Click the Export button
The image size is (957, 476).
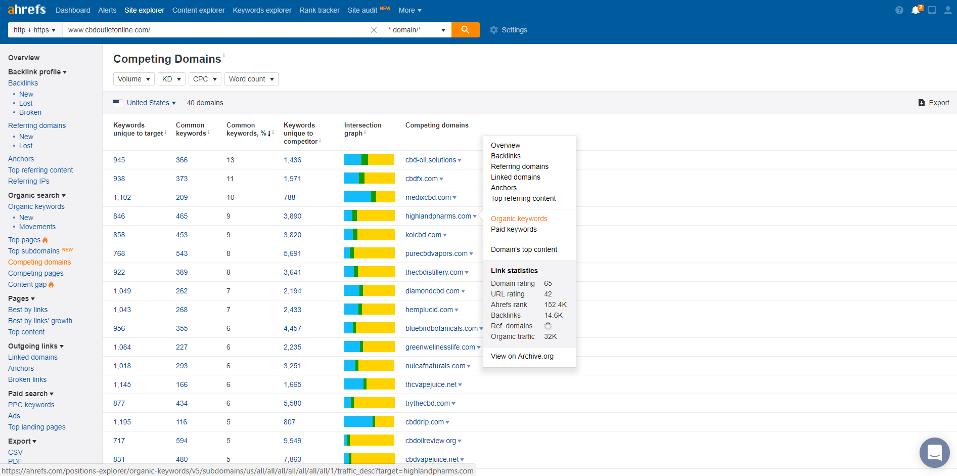point(934,103)
